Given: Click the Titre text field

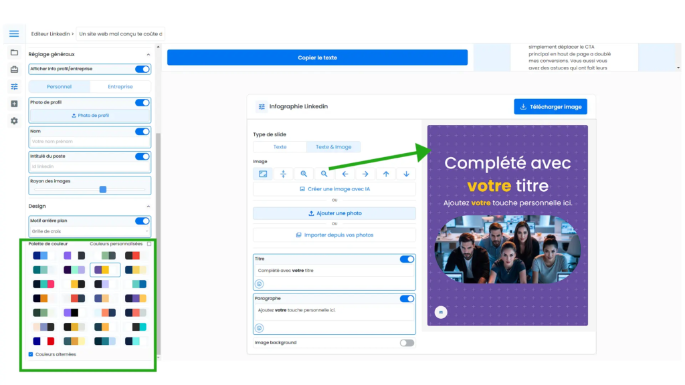Looking at the screenshot, I should 334,271.
